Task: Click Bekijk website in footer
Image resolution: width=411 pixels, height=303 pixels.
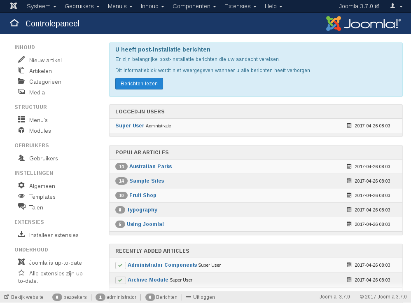Action: pyautogui.click(x=24, y=297)
